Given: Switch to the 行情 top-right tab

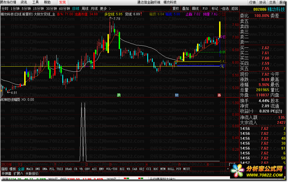Looking at the screenshot, I should (x=253, y=2).
